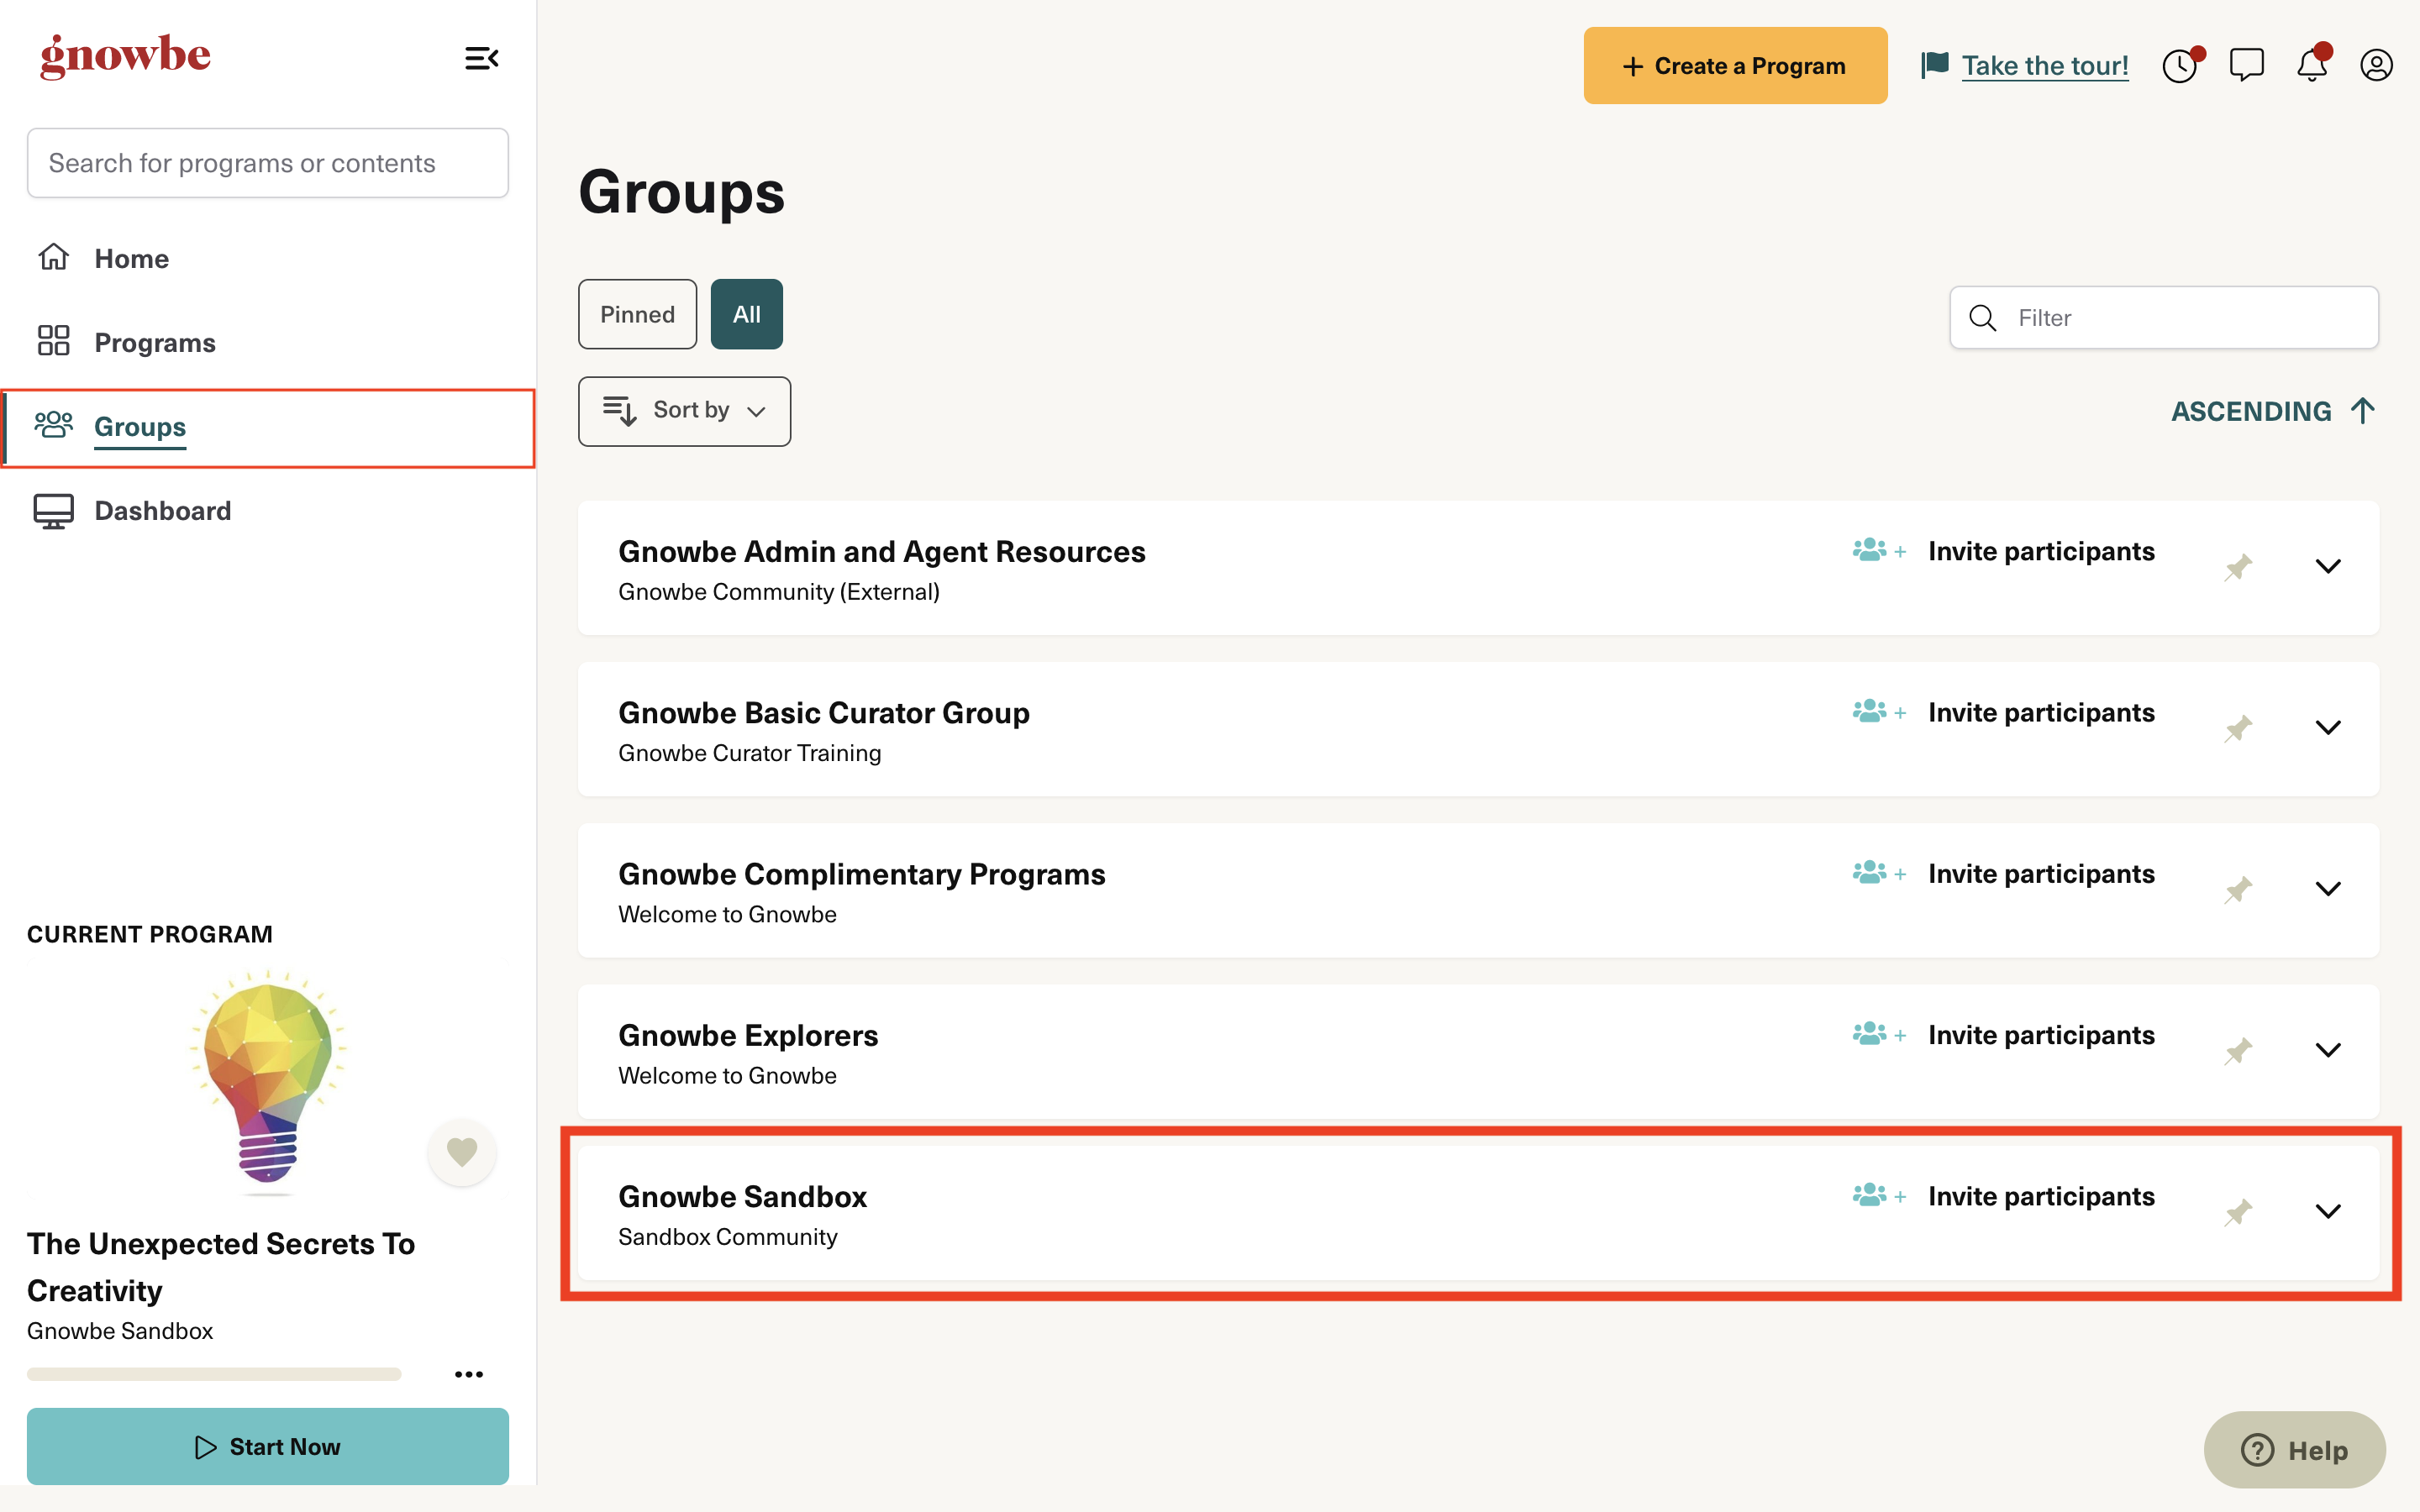Click the lightbulb program thumbnail
The image size is (2420, 1512).
(267, 1080)
